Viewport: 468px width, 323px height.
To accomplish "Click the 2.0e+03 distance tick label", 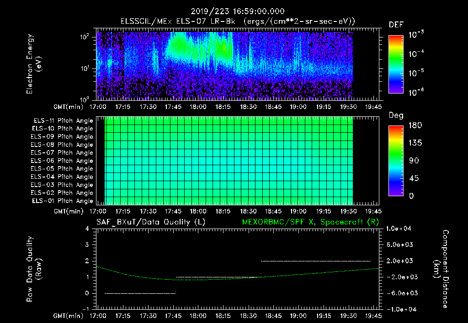I will [x=400, y=260].
